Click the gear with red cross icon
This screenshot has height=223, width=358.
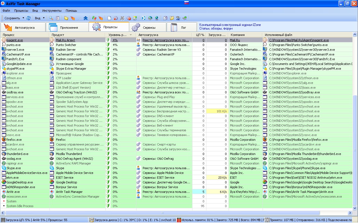[x=116, y=18]
